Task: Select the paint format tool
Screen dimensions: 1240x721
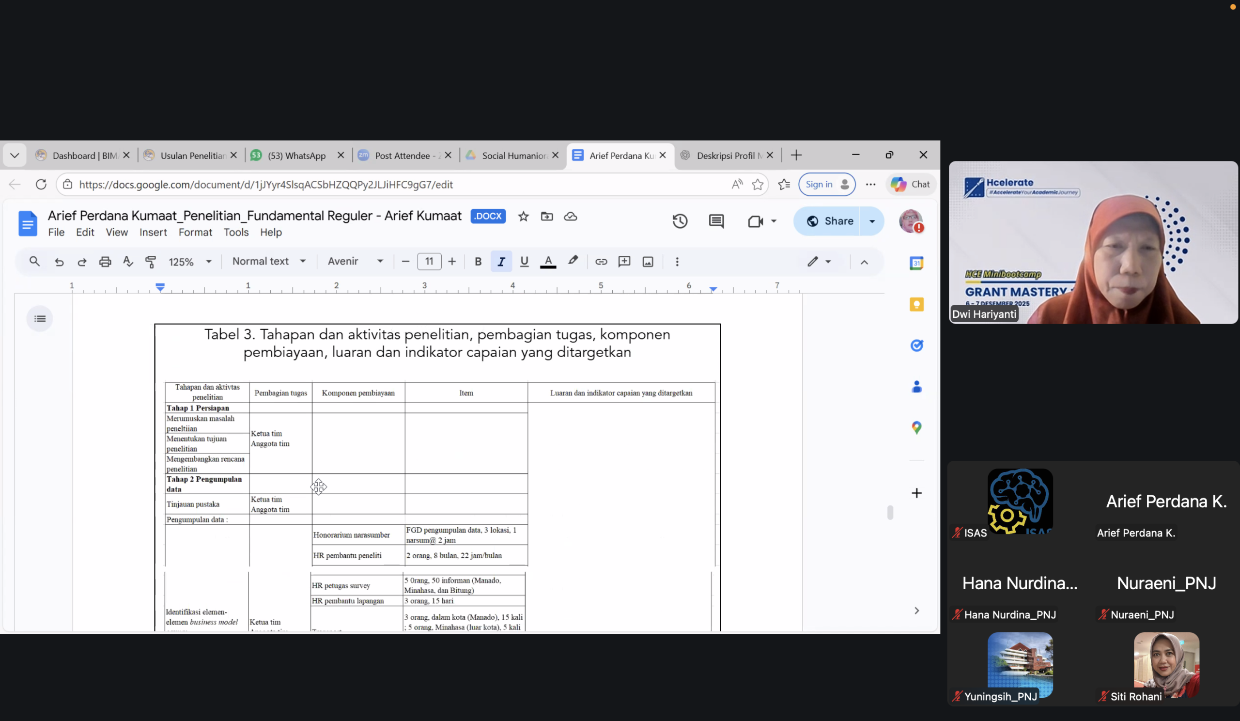Action: [151, 261]
